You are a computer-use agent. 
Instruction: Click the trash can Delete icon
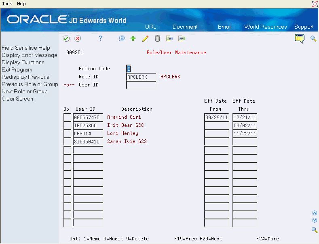[157, 38]
